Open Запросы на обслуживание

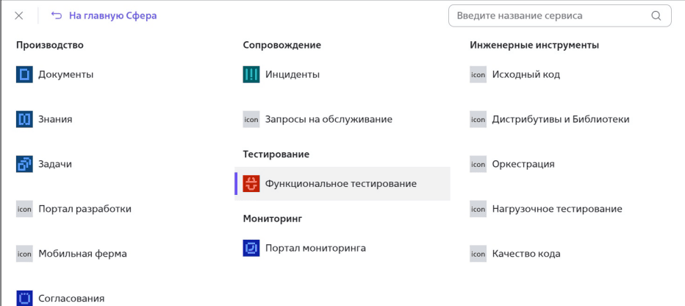[x=328, y=119]
